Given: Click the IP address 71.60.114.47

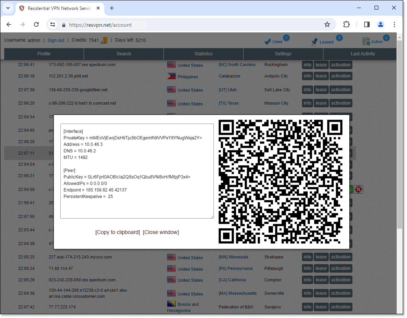Looking at the screenshot, I should coord(61,268).
